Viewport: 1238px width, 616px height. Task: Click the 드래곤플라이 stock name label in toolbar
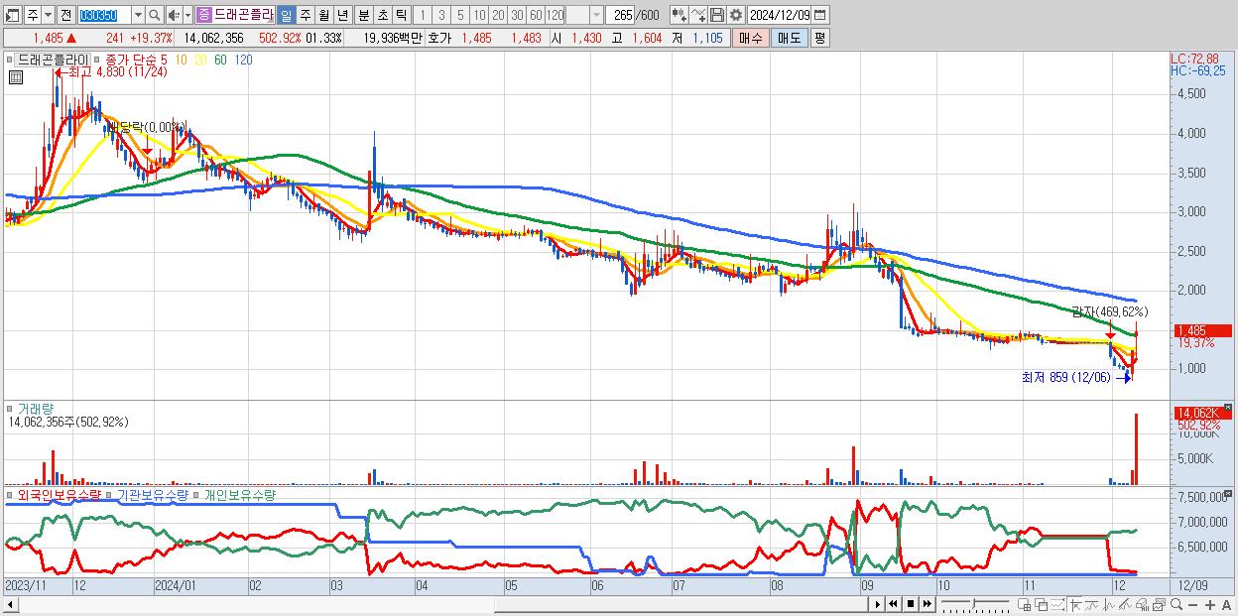click(244, 15)
